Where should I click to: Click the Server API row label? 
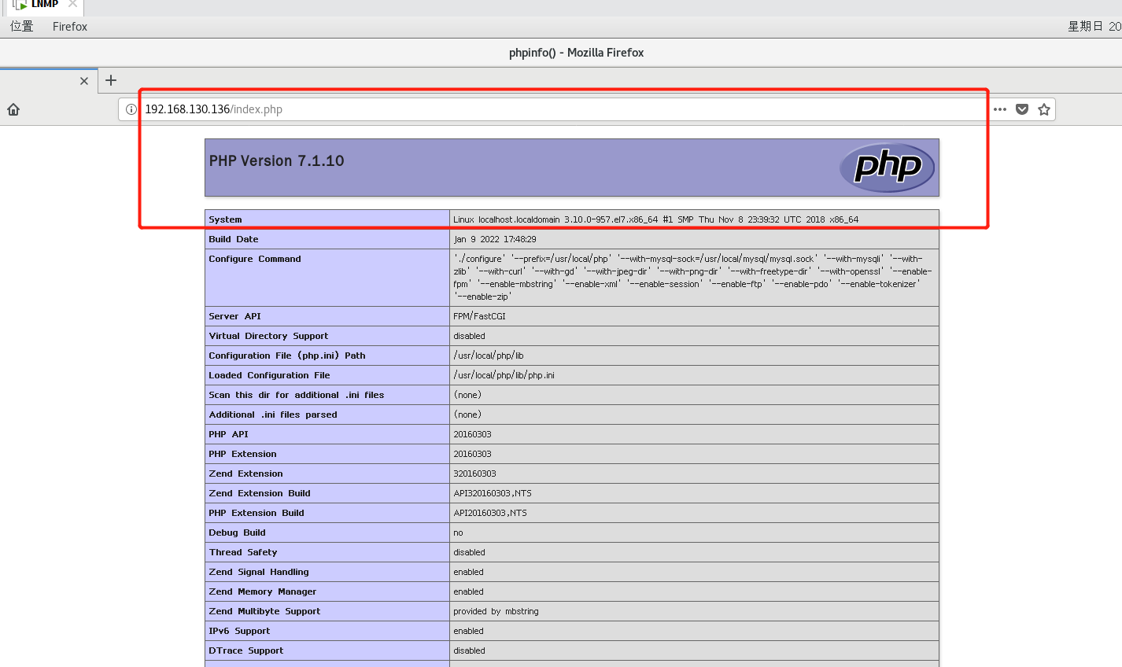(234, 316)
